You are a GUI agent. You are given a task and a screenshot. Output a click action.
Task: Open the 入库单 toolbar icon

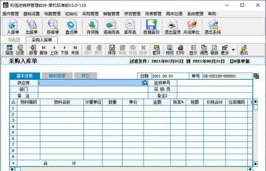(13, 27)
